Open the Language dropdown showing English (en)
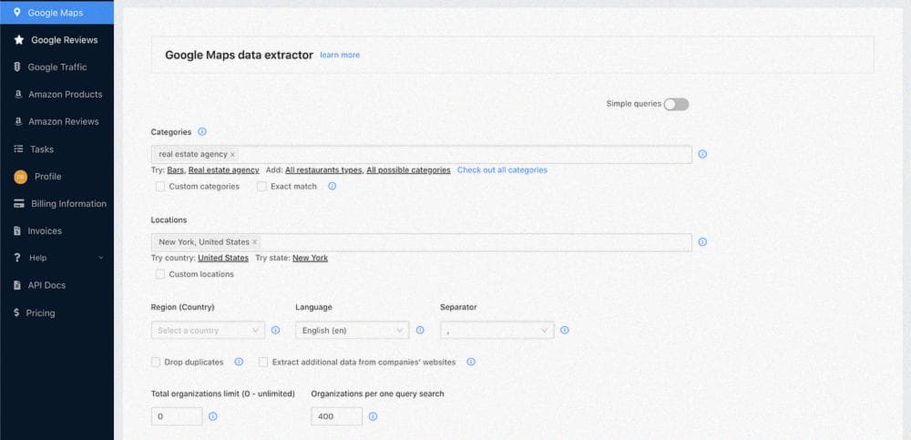The image size is (911, 440). pyautogui.click(x=352, y=330)
